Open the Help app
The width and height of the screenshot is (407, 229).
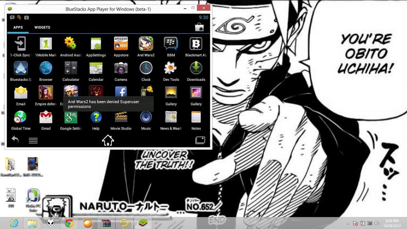96,117
